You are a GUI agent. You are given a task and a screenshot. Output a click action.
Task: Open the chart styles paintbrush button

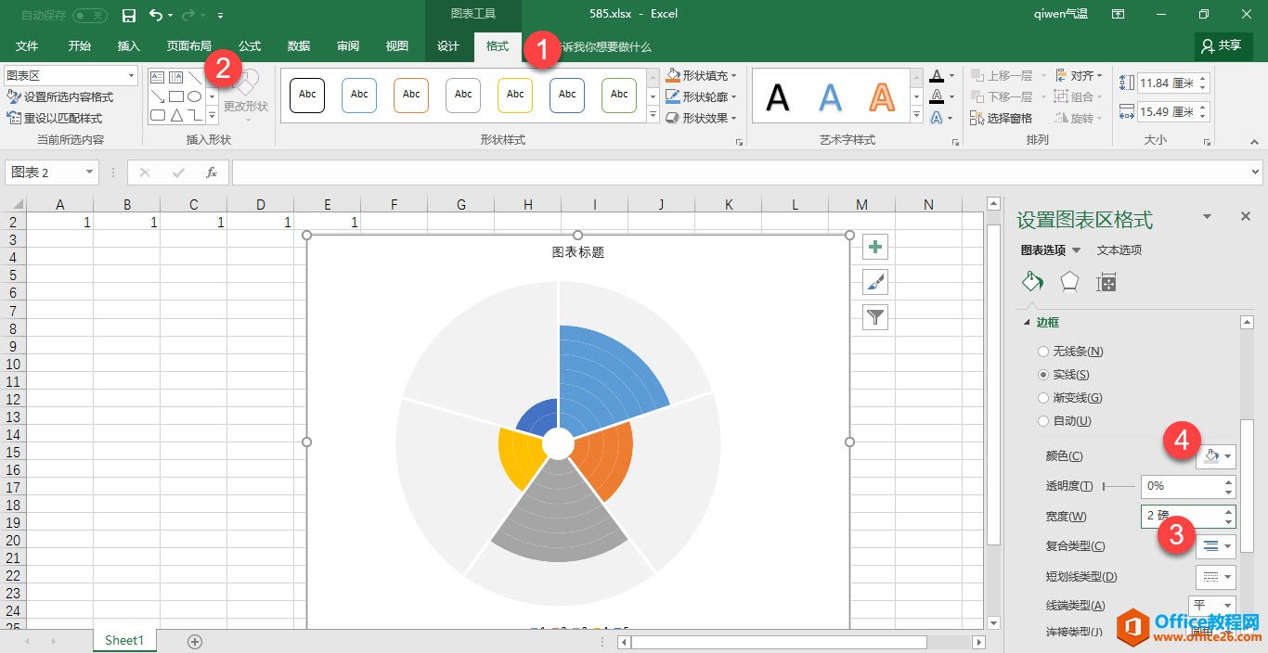[x=875, y=282]
